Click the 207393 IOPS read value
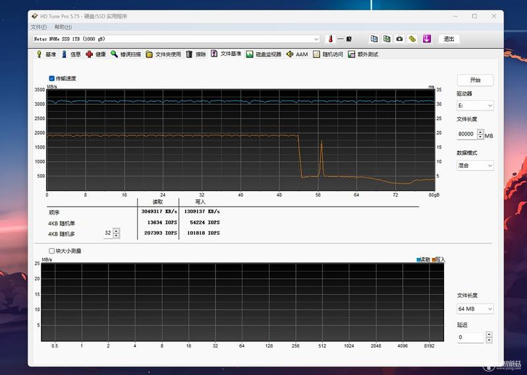Viewport: 527px width, 375px height. (161, 233)
